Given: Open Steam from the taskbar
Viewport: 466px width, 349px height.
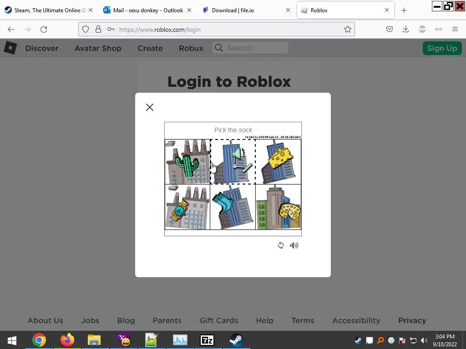Looking at the screenshot, I should (x=236, y=340).
